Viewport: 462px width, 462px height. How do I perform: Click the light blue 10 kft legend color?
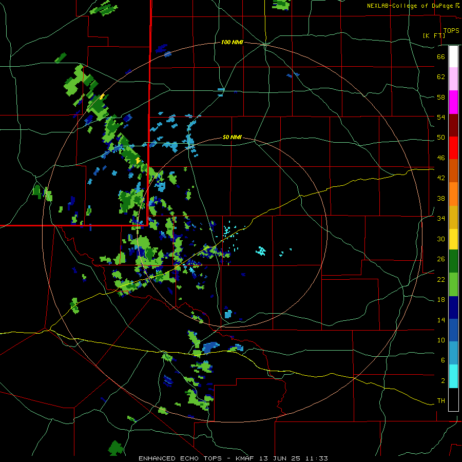point(453,353)
